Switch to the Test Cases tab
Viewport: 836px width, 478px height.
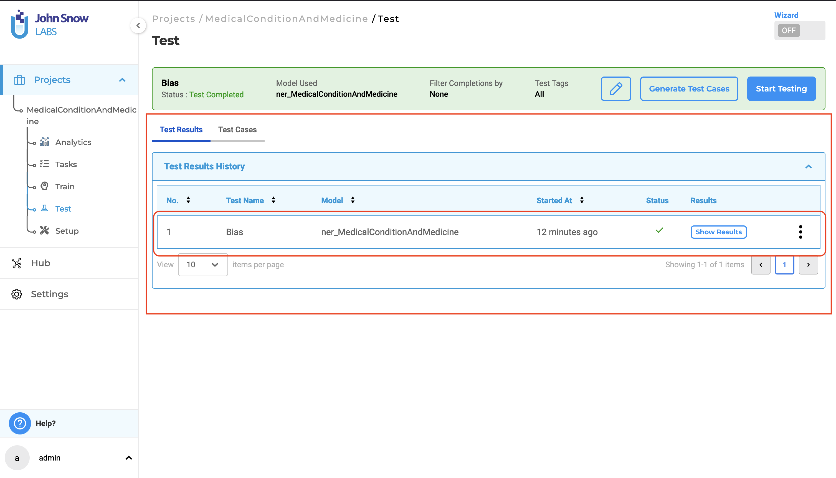click(237, 129)
